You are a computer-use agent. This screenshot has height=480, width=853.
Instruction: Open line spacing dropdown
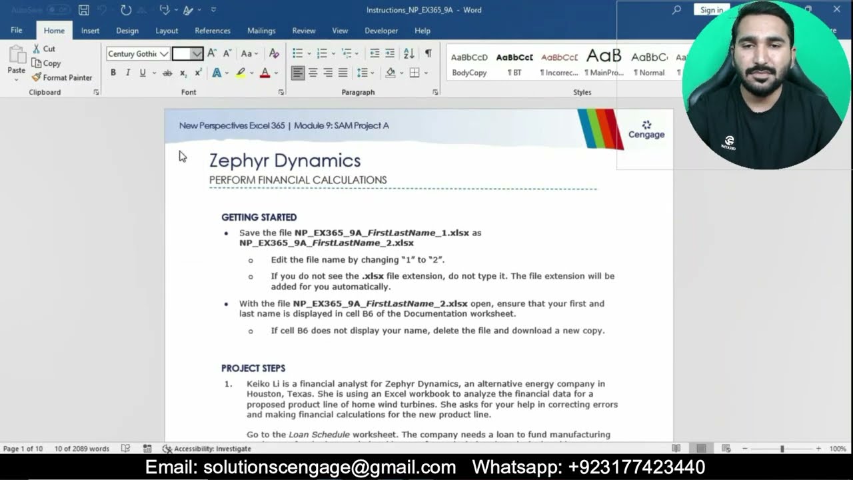pos(365,73)
